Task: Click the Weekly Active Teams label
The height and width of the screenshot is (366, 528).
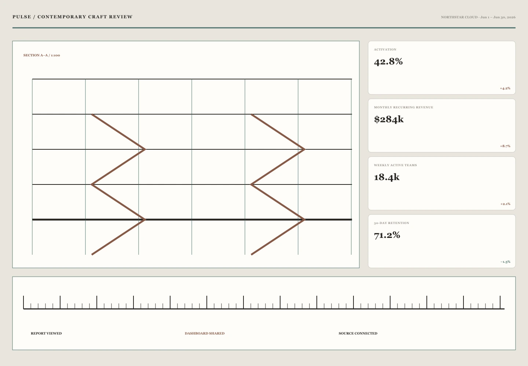Action: click(395, 165)
